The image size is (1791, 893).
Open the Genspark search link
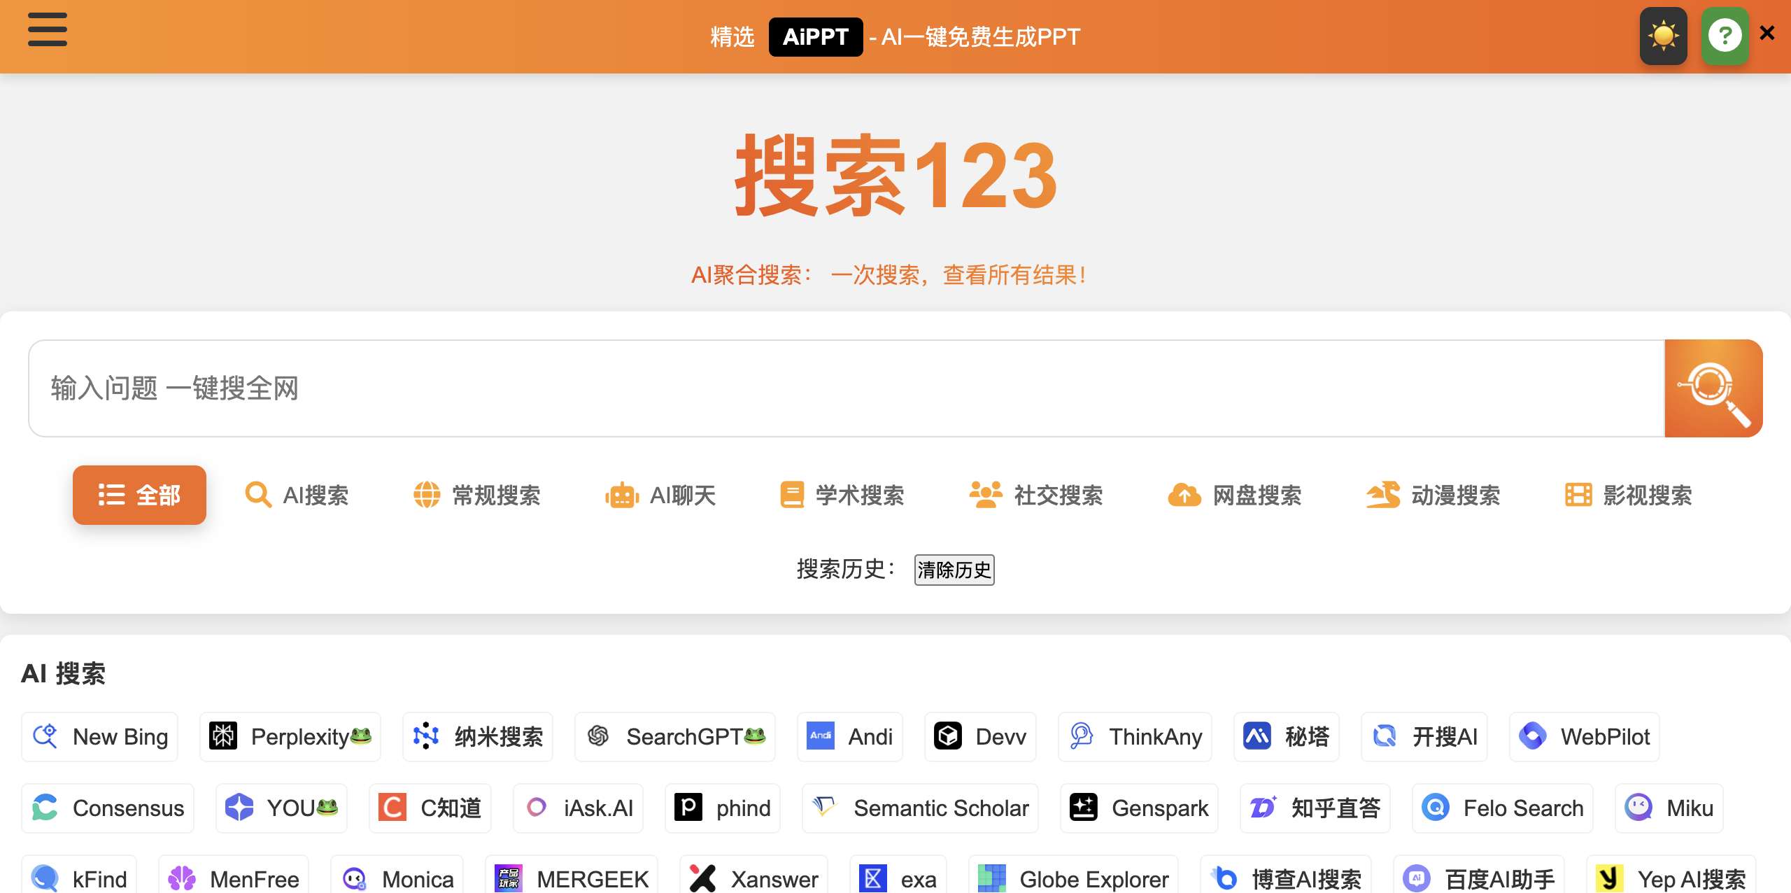(1138, 808)
